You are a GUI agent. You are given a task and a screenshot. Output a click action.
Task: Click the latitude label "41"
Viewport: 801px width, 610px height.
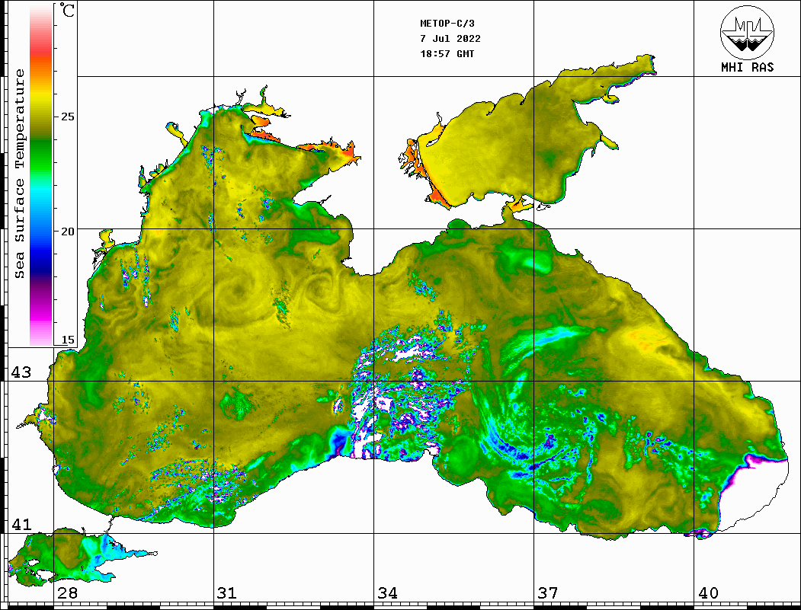tap(21, 524)
